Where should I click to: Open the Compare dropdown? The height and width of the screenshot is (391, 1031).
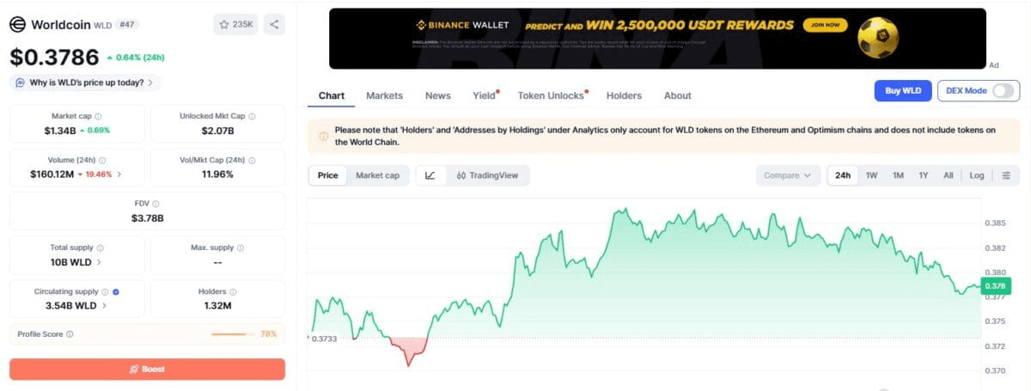pyautogui.click(x=787, y=175)
